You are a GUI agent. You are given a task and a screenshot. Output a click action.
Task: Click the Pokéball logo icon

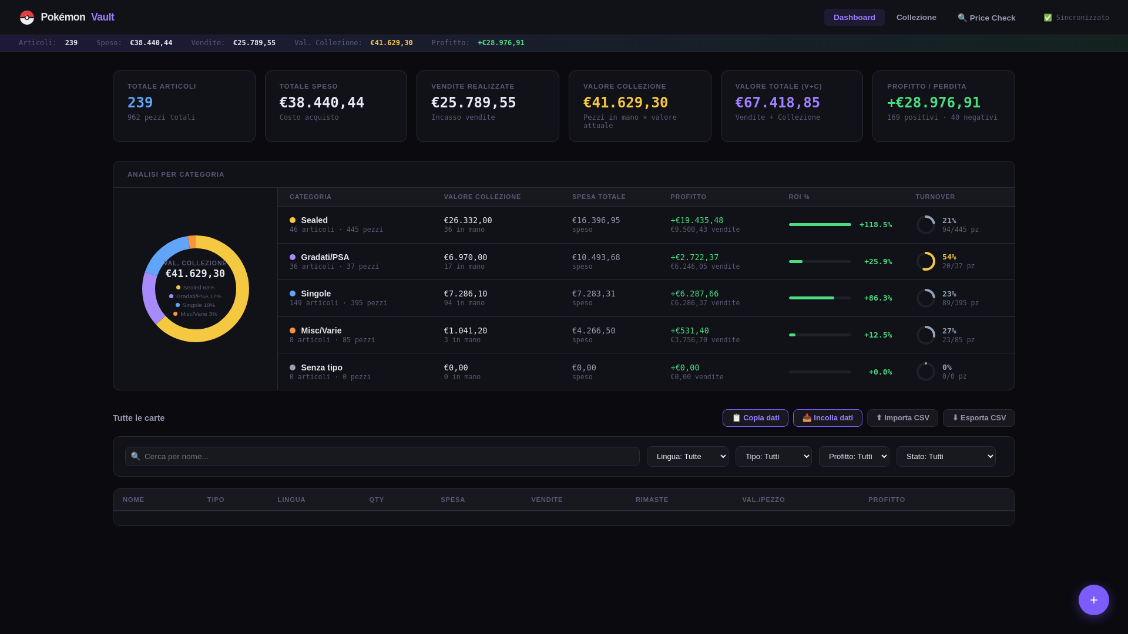tap(27, 18)
